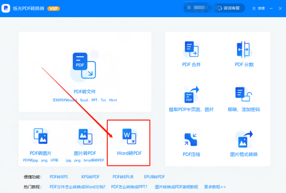
Task: Open tutorial PDF怎么转换成PPT?
Action: pyautogui.click(x=130, y=186)
